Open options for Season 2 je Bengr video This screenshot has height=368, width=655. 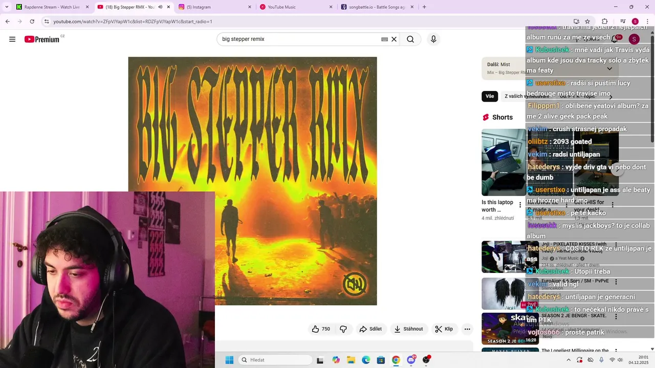[616, 317]
